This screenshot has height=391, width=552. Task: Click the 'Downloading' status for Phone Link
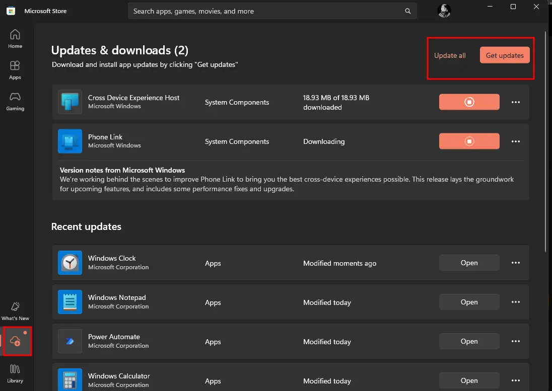[324, 141]
